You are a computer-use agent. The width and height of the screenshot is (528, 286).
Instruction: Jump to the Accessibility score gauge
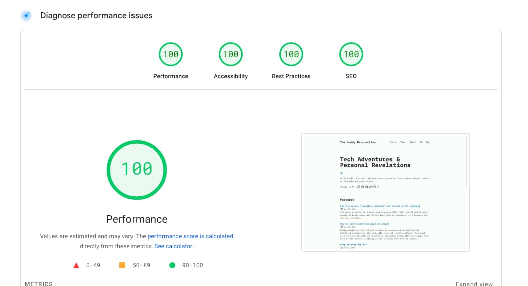coord(231,54)
